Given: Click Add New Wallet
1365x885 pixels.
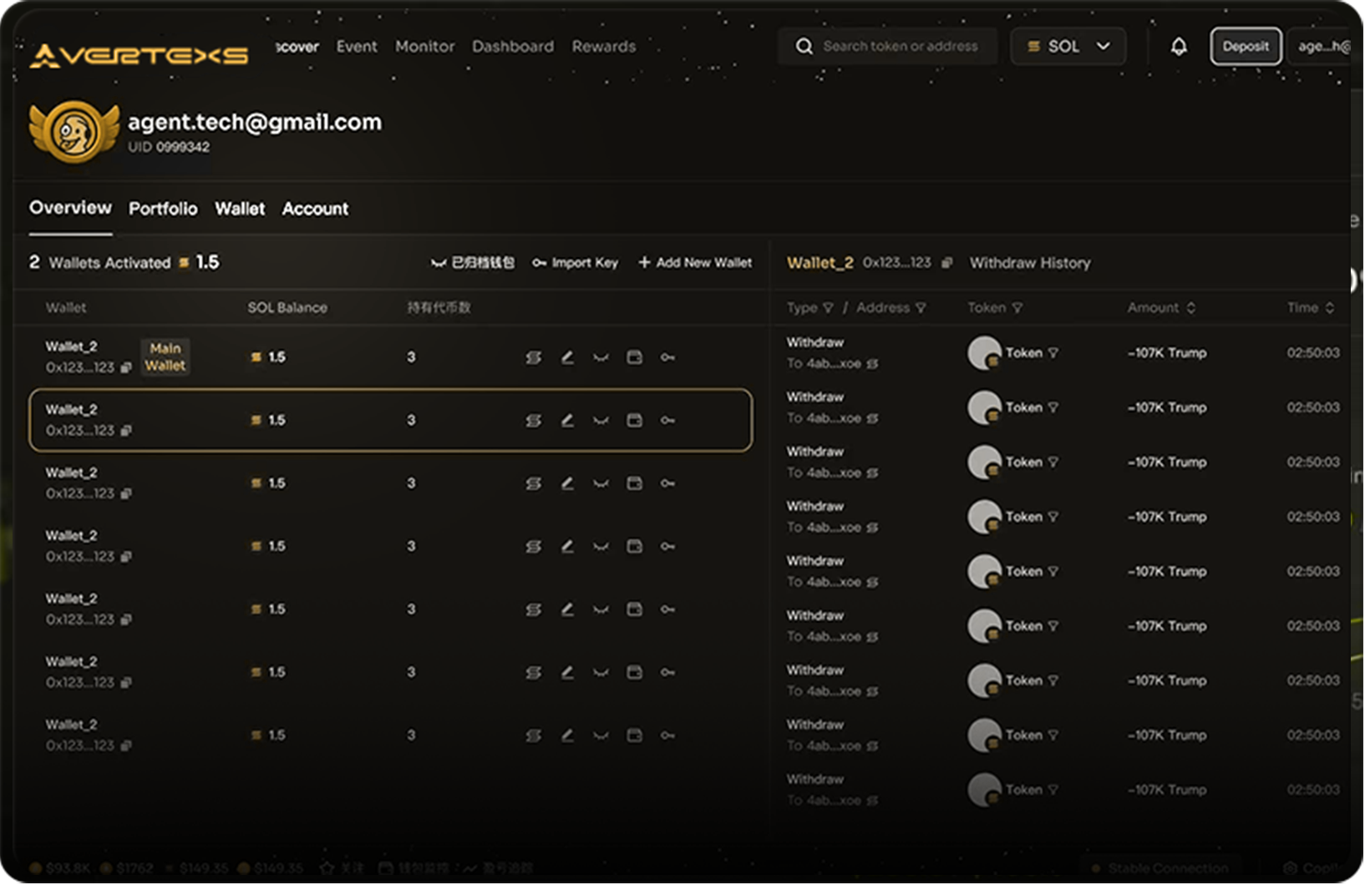Looking at the screenshot, I should click(x=695, y=263).
